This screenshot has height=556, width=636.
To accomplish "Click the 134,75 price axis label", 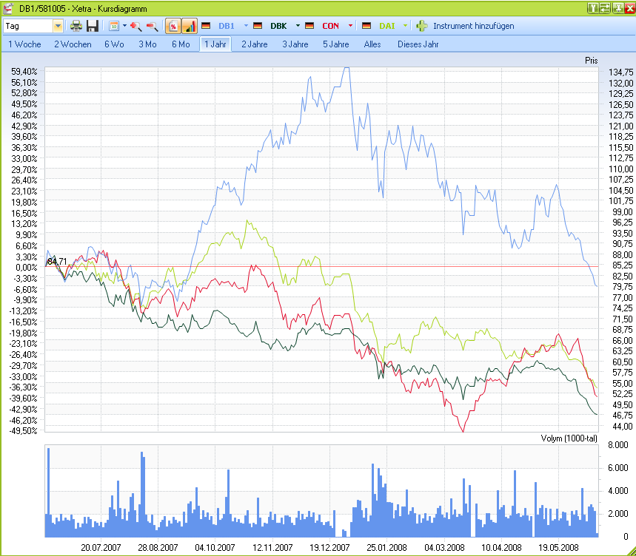I will [x=621, y=72].
